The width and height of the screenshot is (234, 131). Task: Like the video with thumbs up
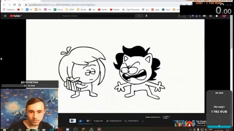(x=80, y=121)
